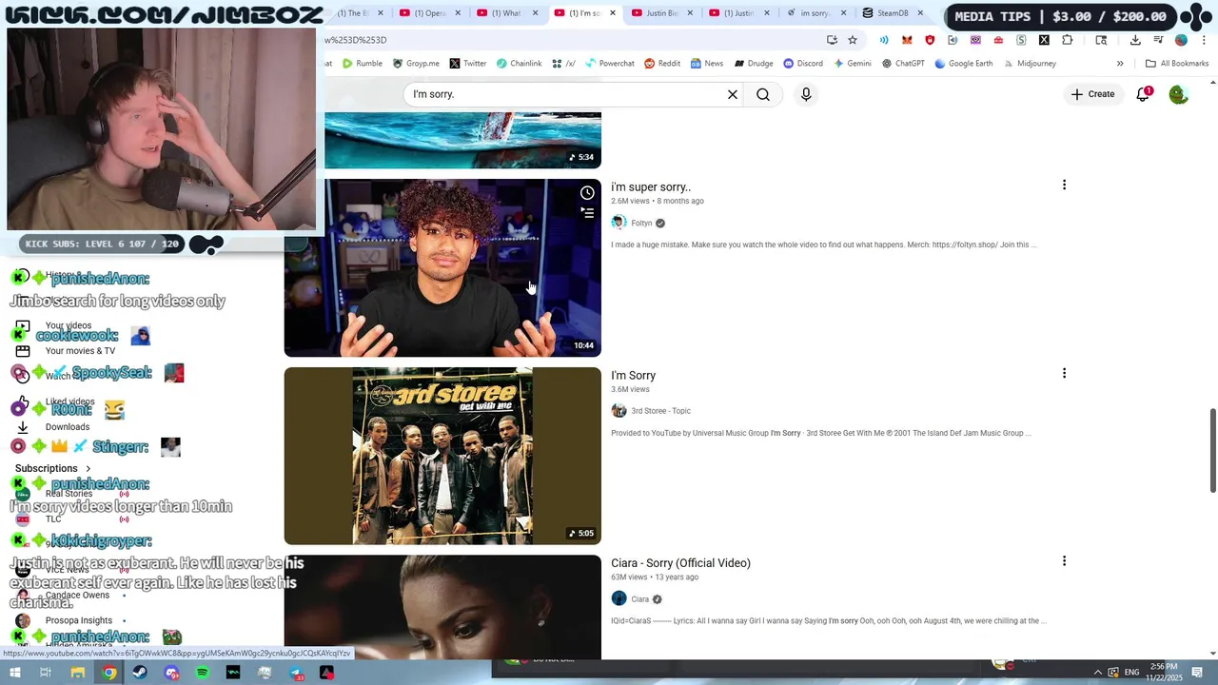Open the Google Earth bookmark
The height and width of the screenshot is (685, 1218).
tap(963, 64)
